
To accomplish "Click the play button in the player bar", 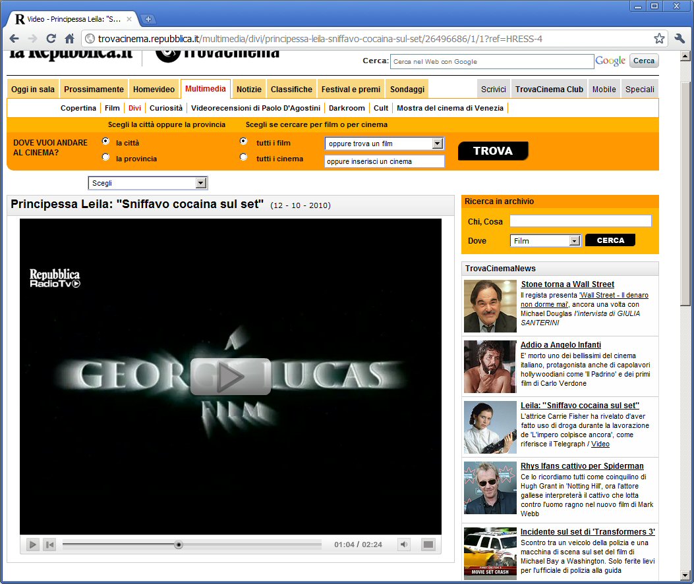I will click(32, 544).
